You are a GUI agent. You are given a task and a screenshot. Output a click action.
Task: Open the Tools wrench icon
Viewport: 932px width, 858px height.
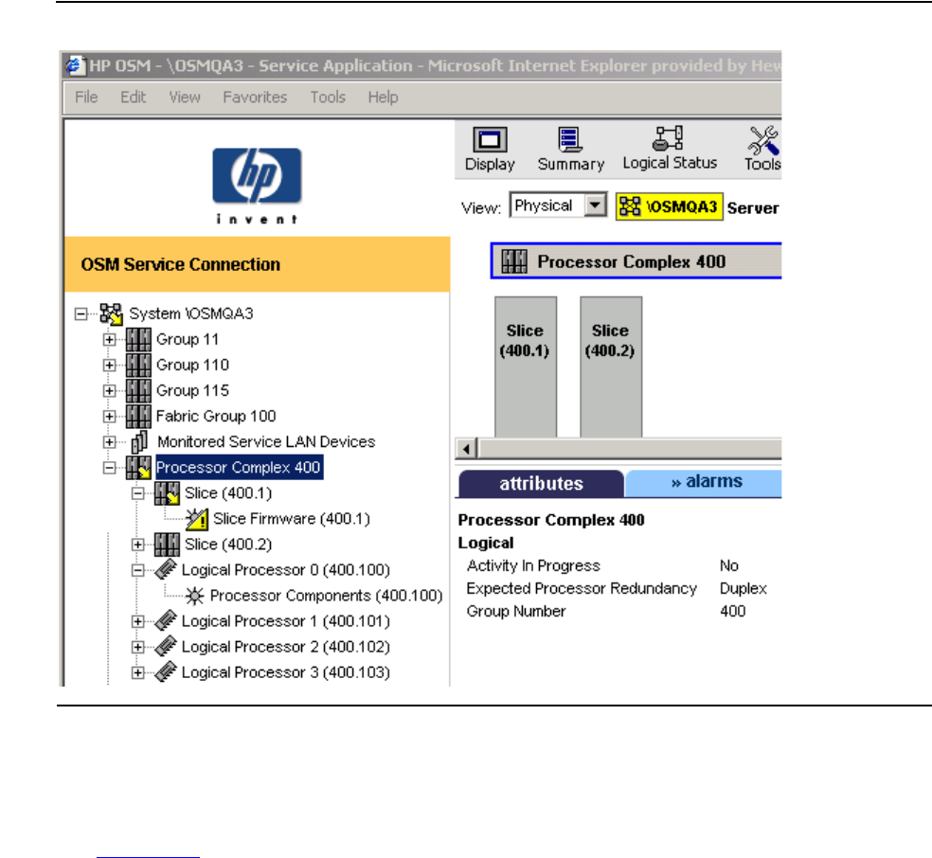point(763,140)
